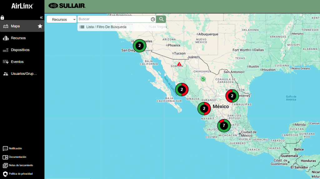Click the Política de privacidad shield icon
The image size is (320, 179).
pyautogui.click(x=5, y=174)
